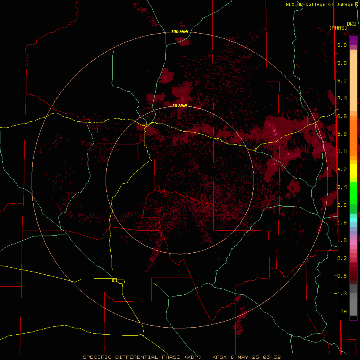
Task: Select the 2.6 legend value
Action: coord(342,205)
